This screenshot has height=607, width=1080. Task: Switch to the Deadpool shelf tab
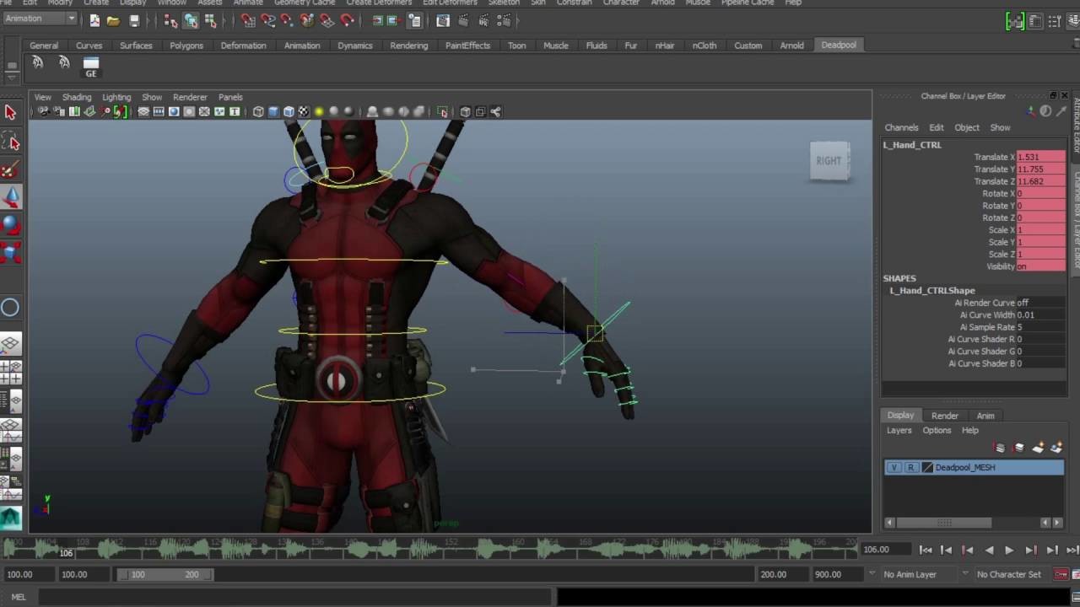pyautogui.click(x=839, y=45)
